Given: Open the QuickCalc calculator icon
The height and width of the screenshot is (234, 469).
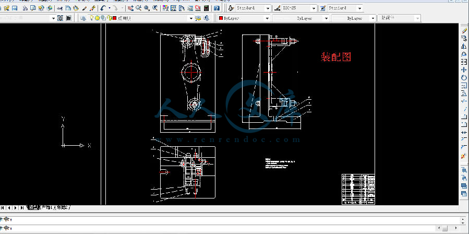Looking at the screenshot, I should pos(206,8).
